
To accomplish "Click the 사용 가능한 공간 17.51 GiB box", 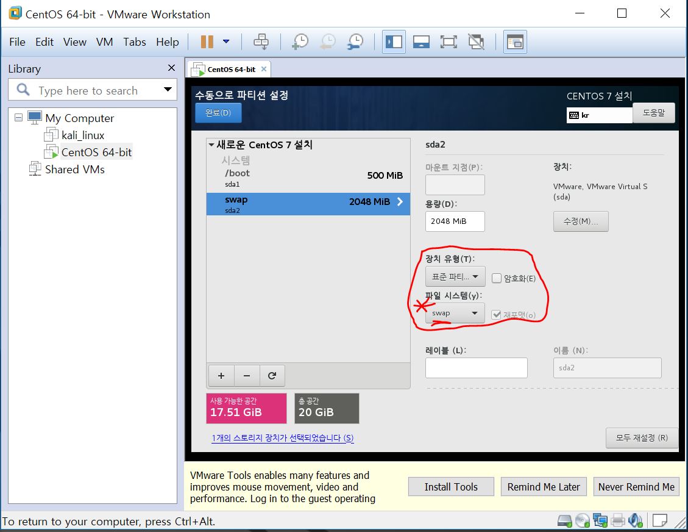I will [246, 408].
